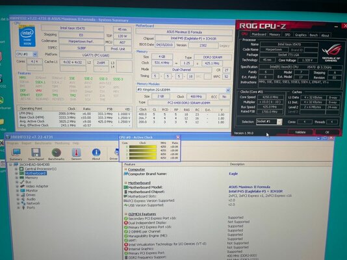
Task: Close the CPU #0 Active Clock window
Action: [x=177, y=137]
